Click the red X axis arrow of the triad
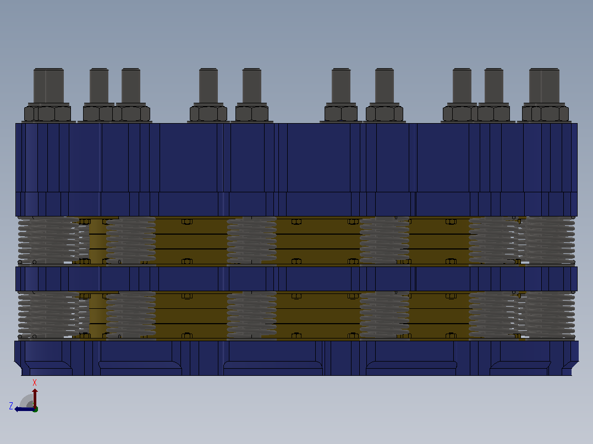 click(35, 397)
